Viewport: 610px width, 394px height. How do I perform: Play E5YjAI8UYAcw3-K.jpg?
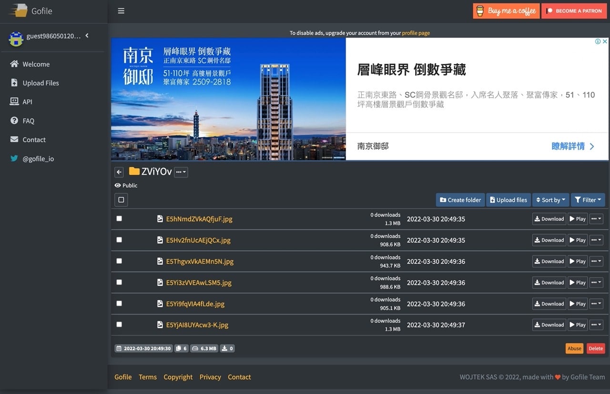point(578,325)
